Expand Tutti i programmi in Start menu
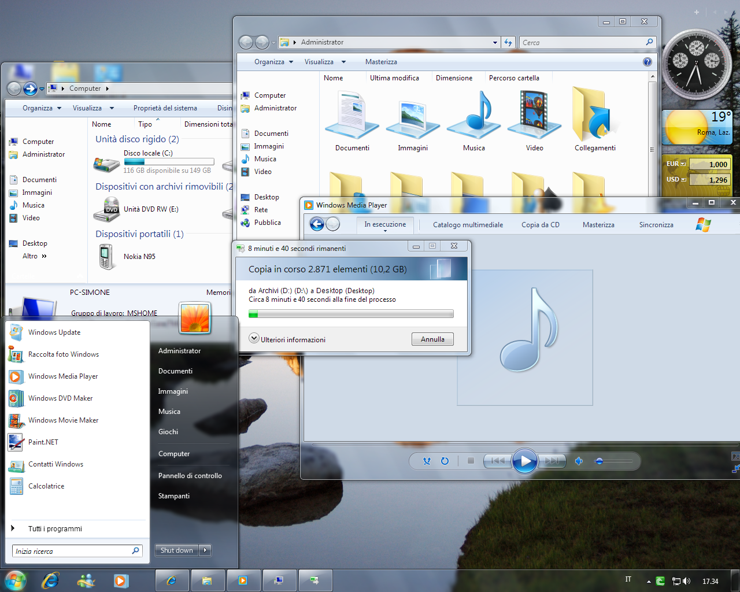Screen dimensions: 740x592 pyautogui.click(x=77, y=529)
